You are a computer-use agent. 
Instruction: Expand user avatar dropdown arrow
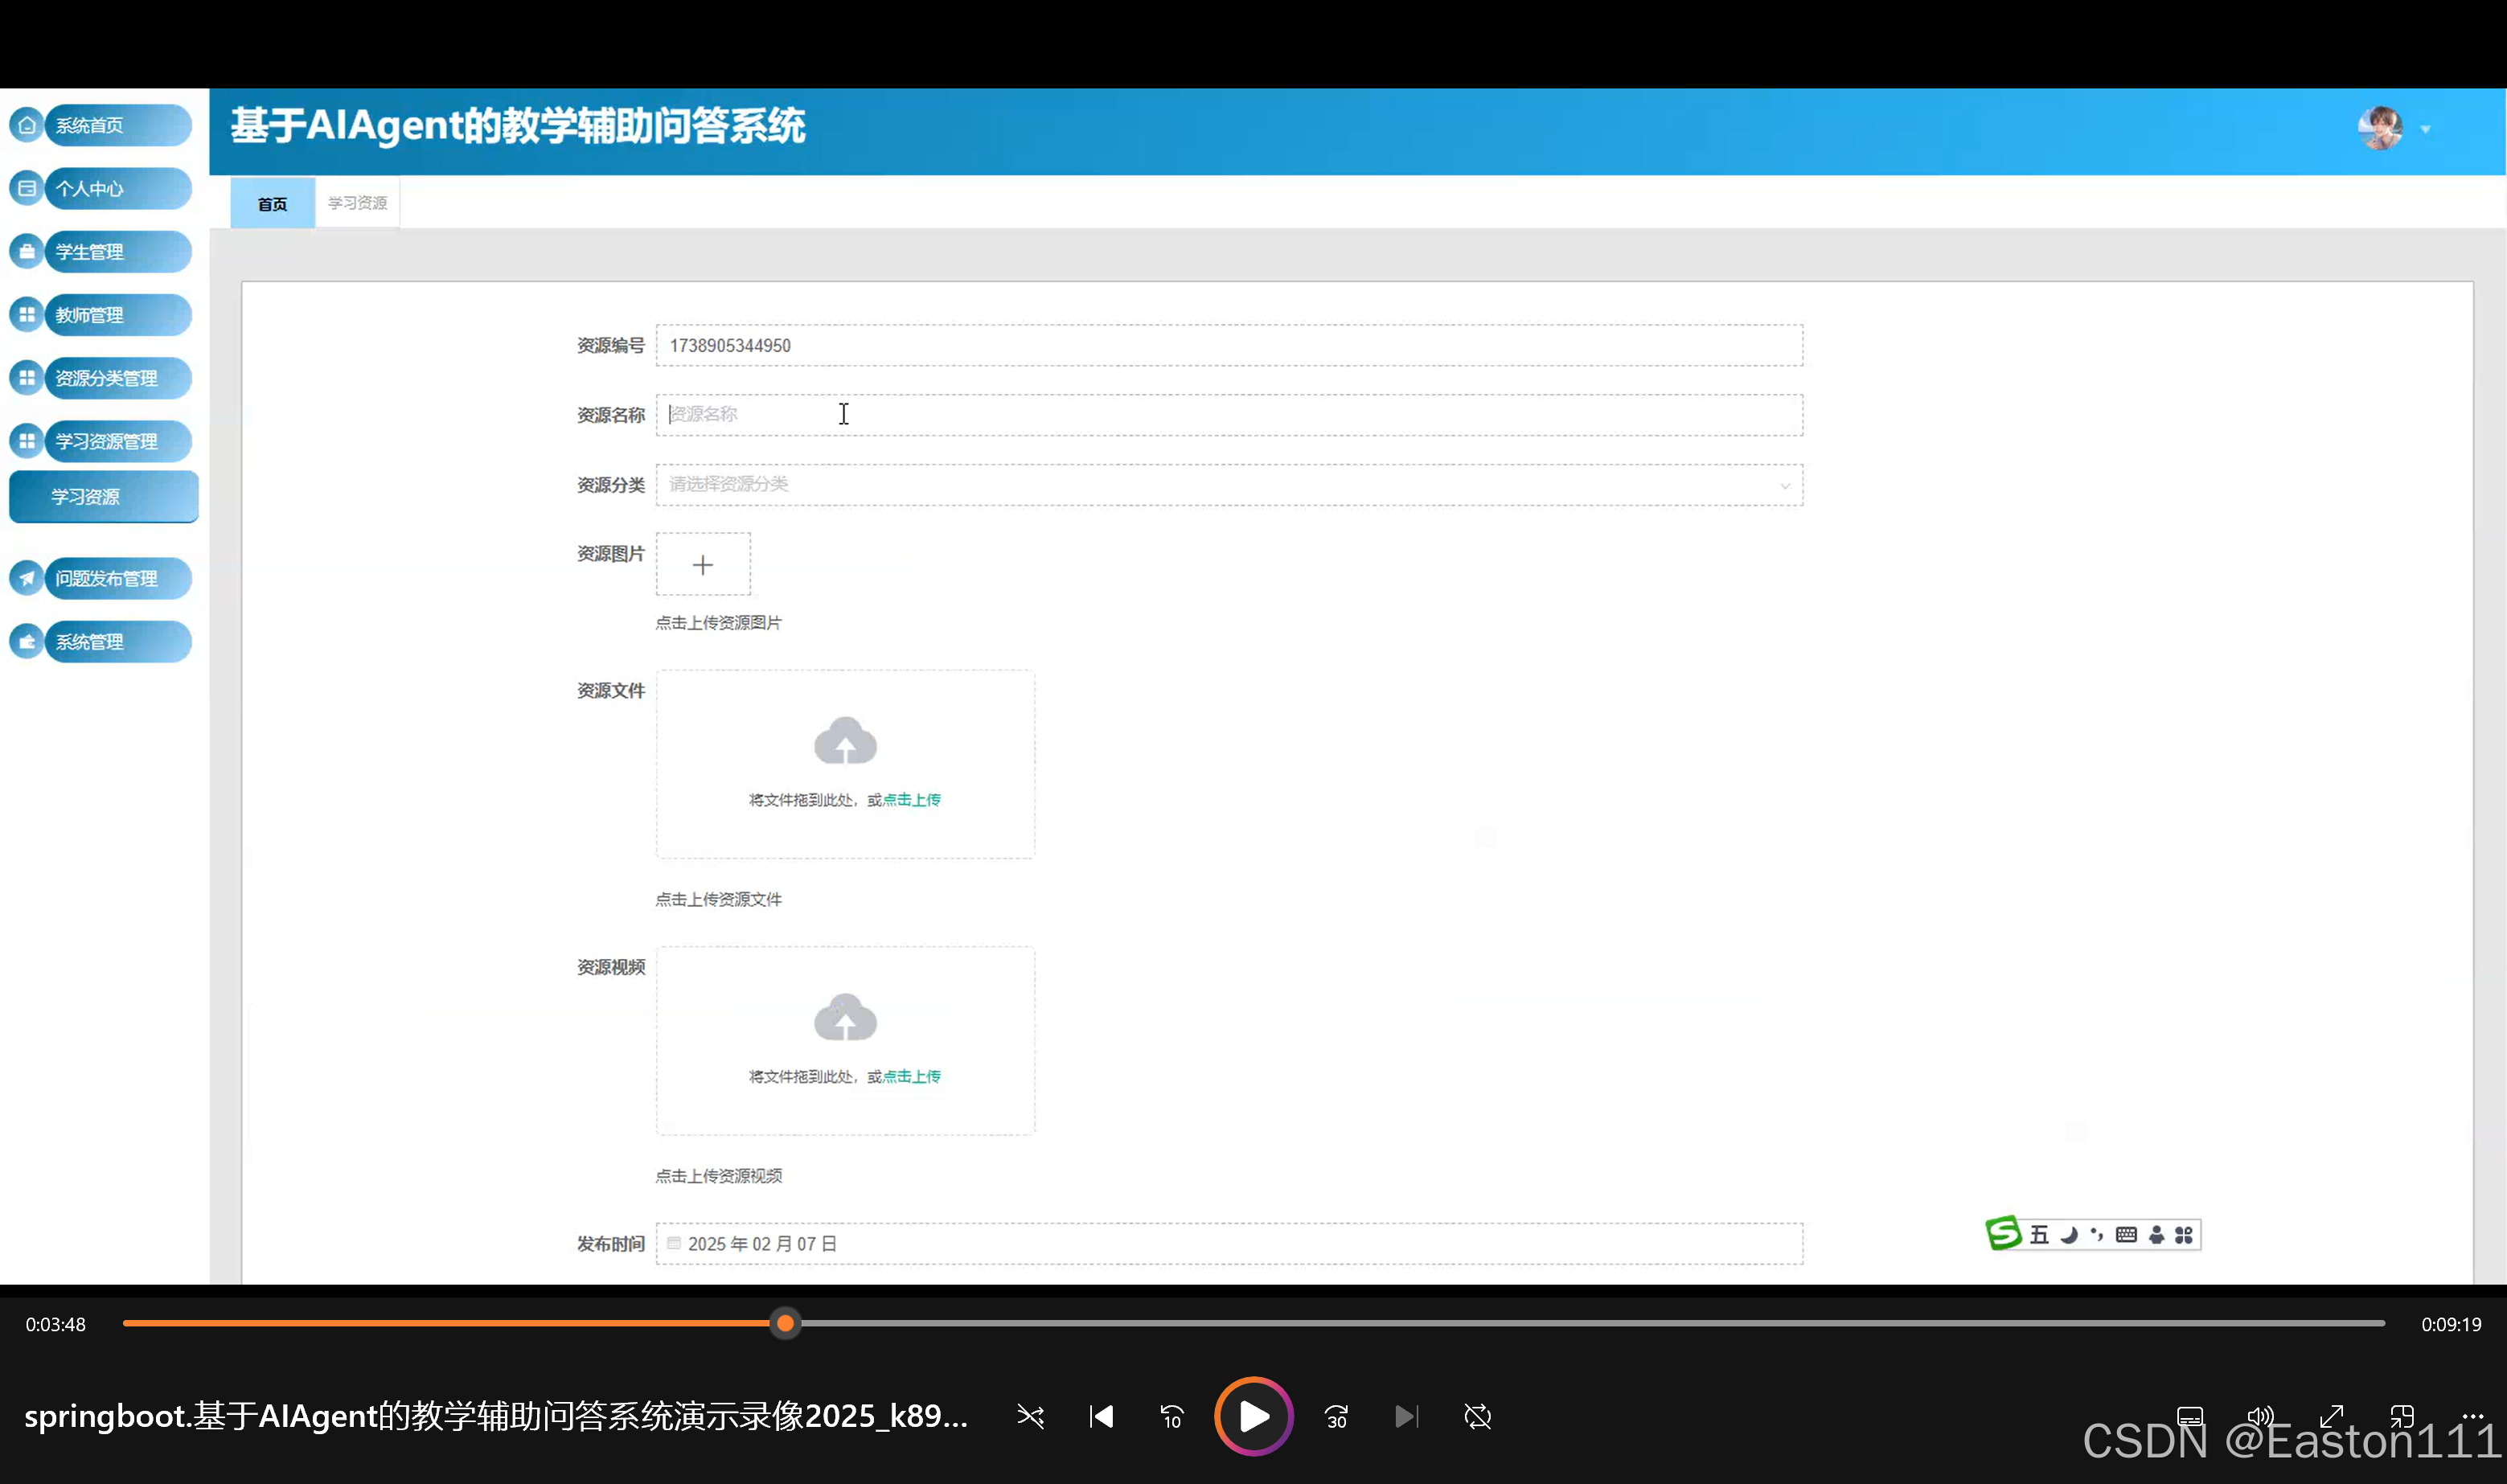[2425, 129]
